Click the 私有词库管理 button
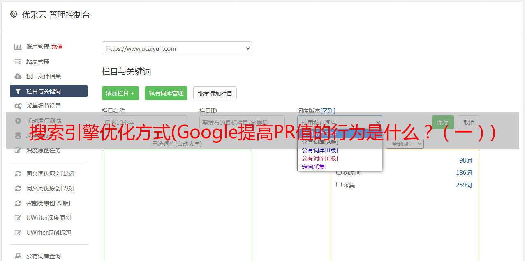525x261 pixels. 166,93
